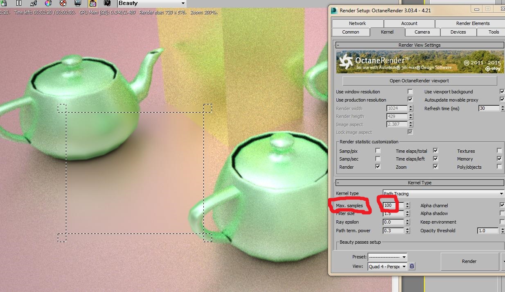Click the Render Setup window title icon

335,10
